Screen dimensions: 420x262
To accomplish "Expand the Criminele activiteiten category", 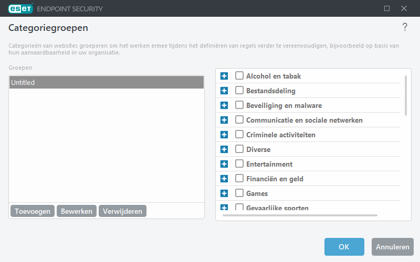I will coord(224,135).
